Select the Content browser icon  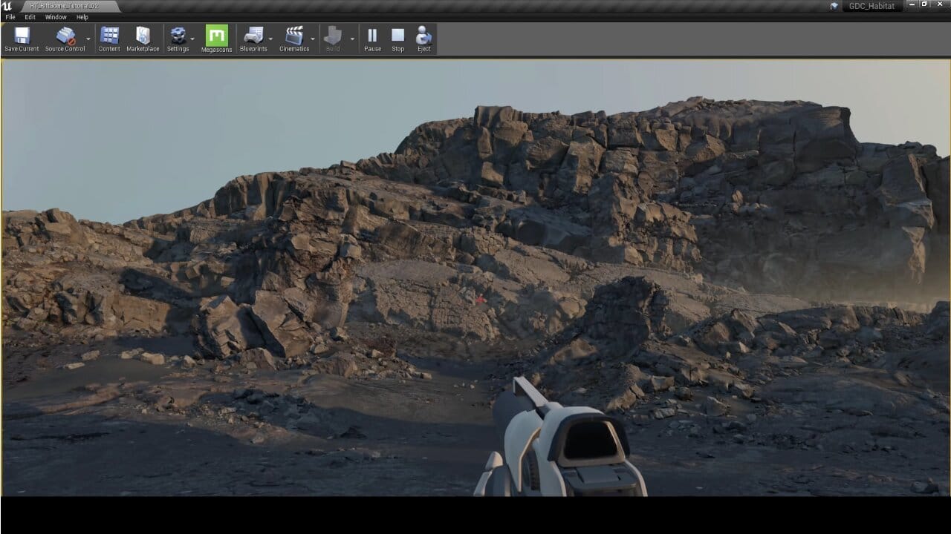click(x=108, y=36)
